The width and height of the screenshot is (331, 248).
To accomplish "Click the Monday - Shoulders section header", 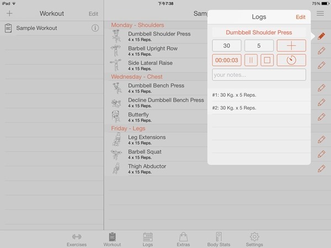I will (137, 25).
